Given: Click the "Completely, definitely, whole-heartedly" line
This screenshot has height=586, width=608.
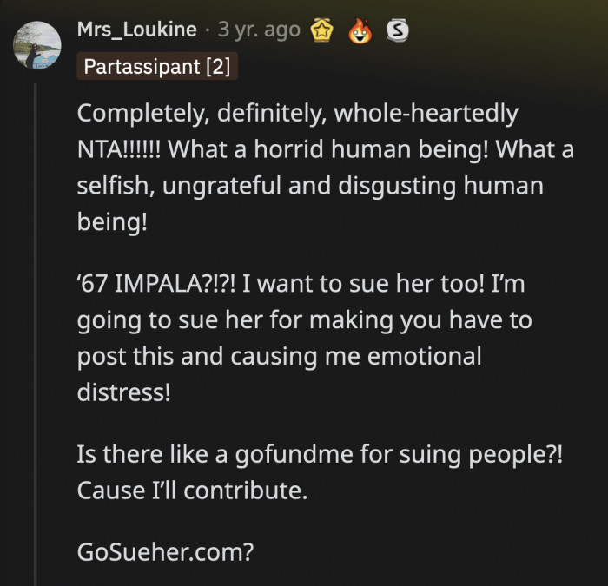Looking at the screenshot, I should click(x=297, y=113).
